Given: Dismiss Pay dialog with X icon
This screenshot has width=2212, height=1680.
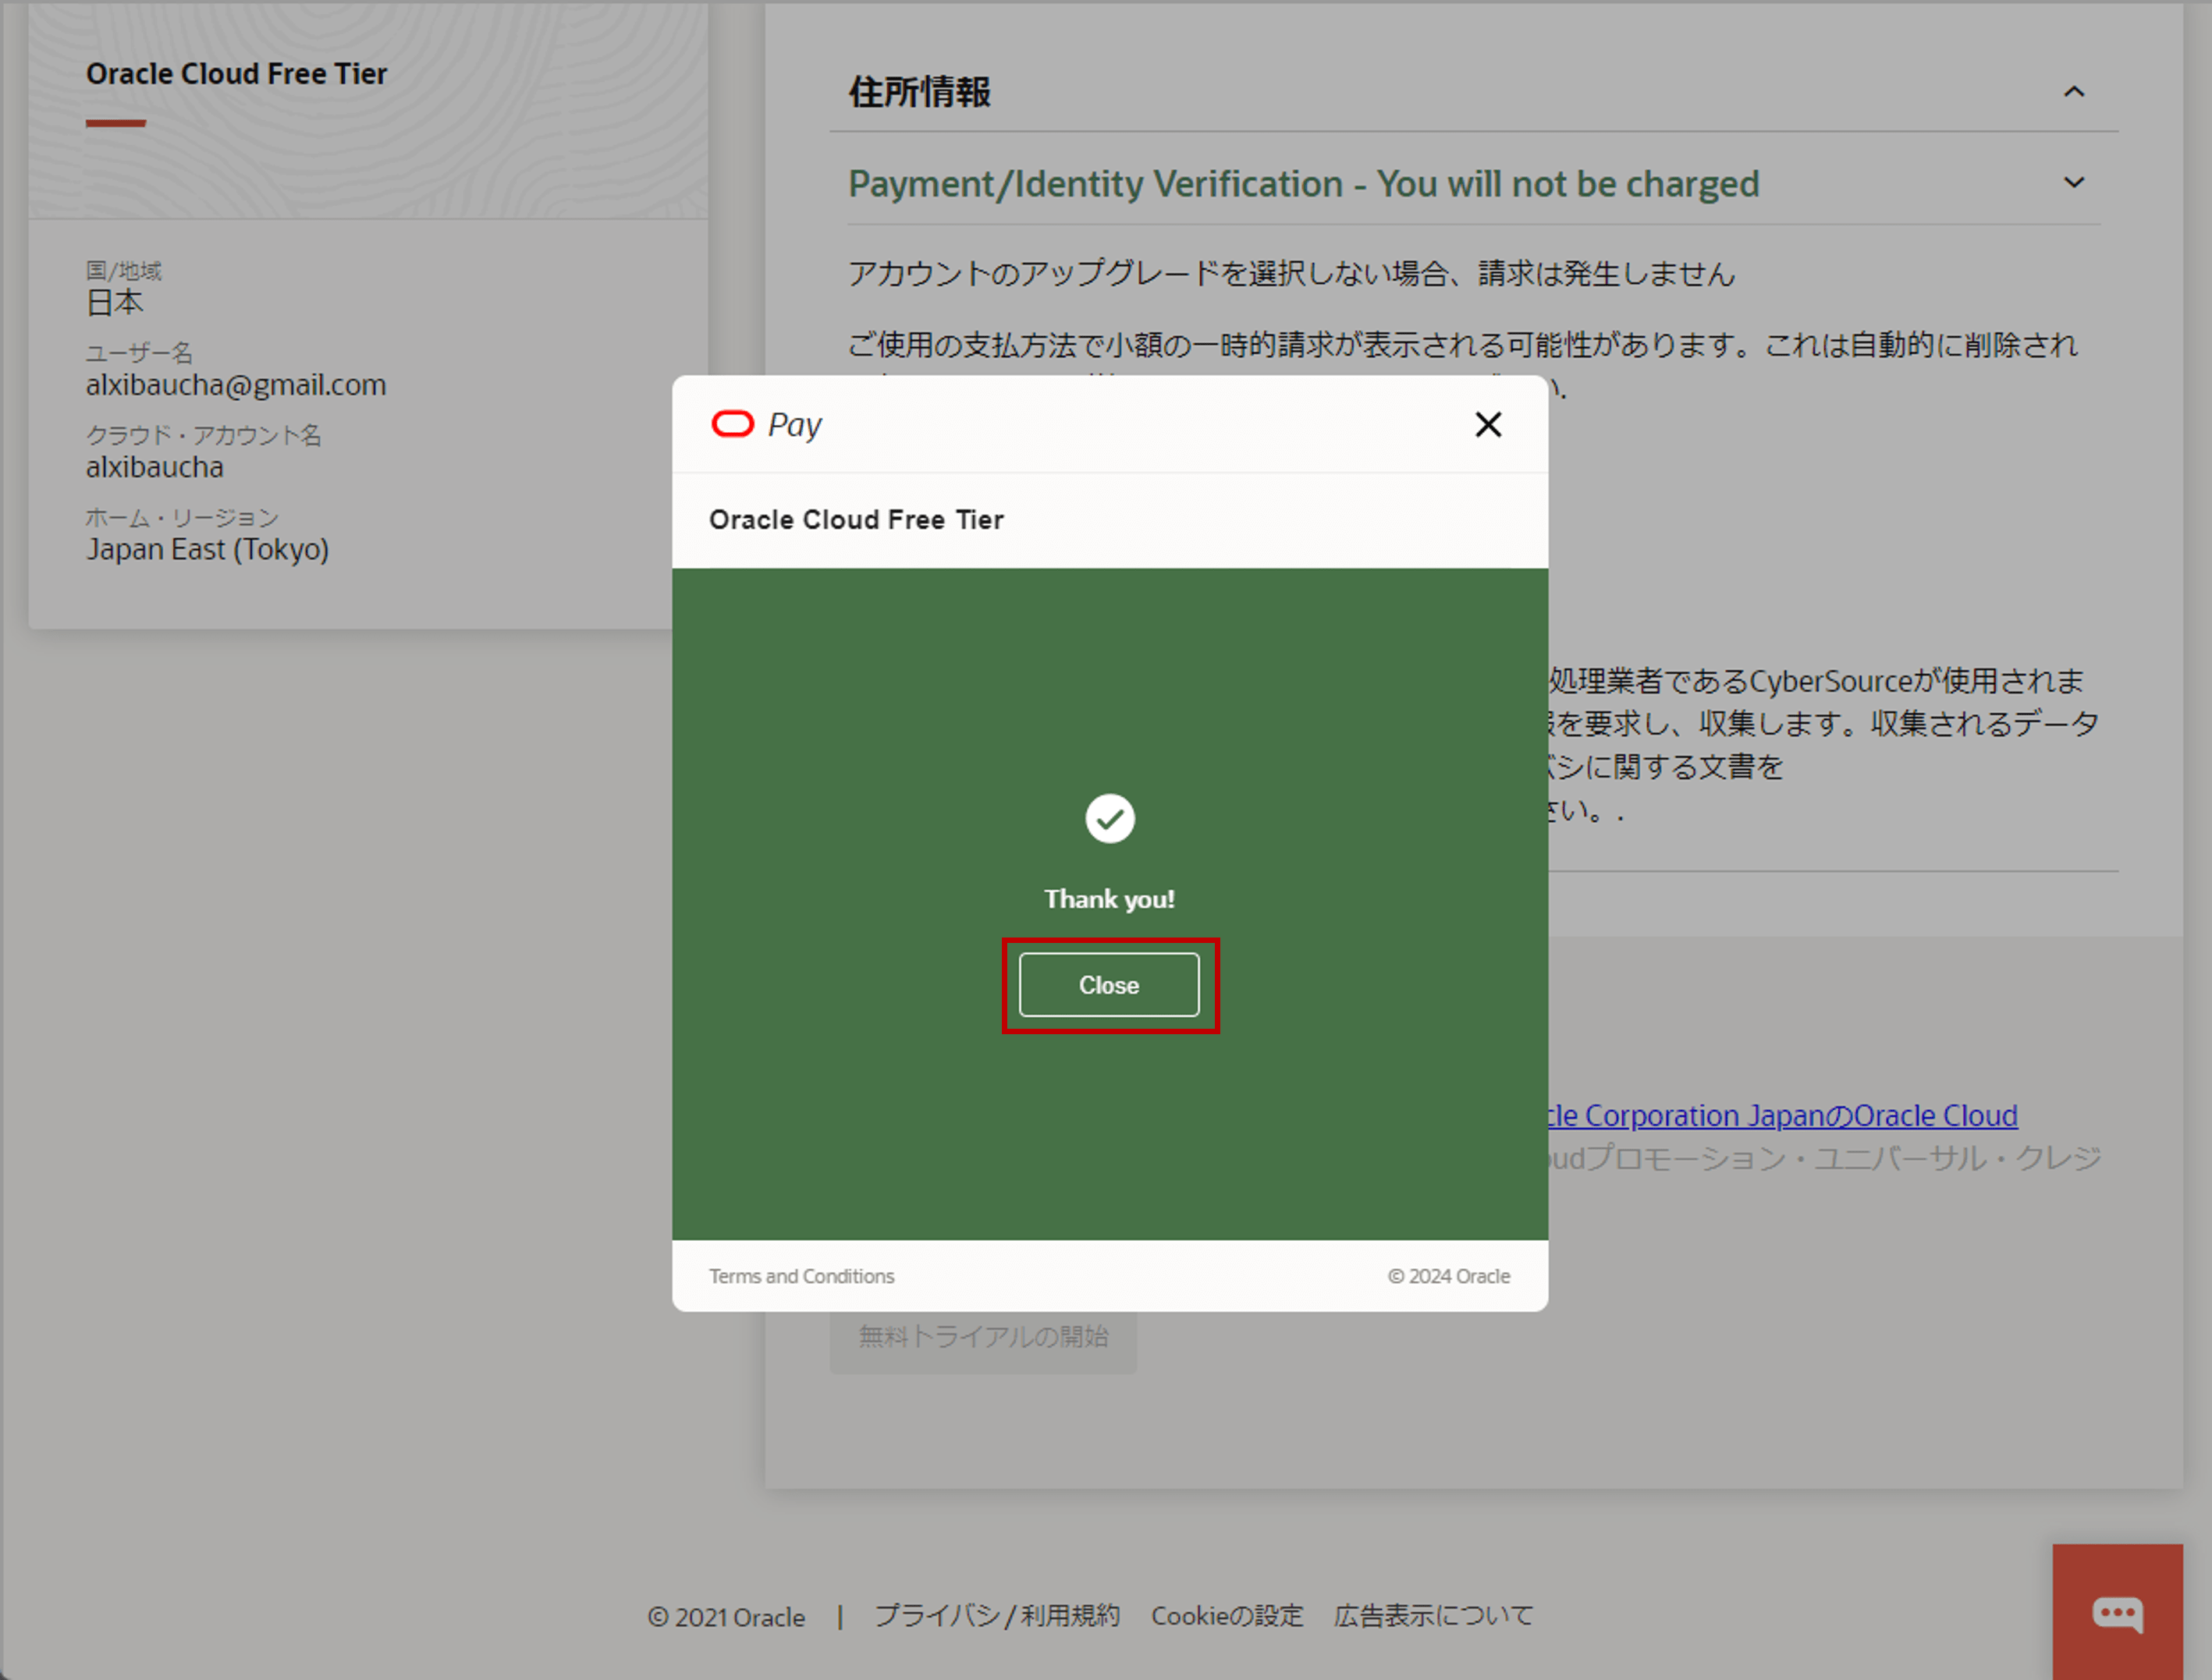Looking at the screenshot, I should pos(1489,425).
